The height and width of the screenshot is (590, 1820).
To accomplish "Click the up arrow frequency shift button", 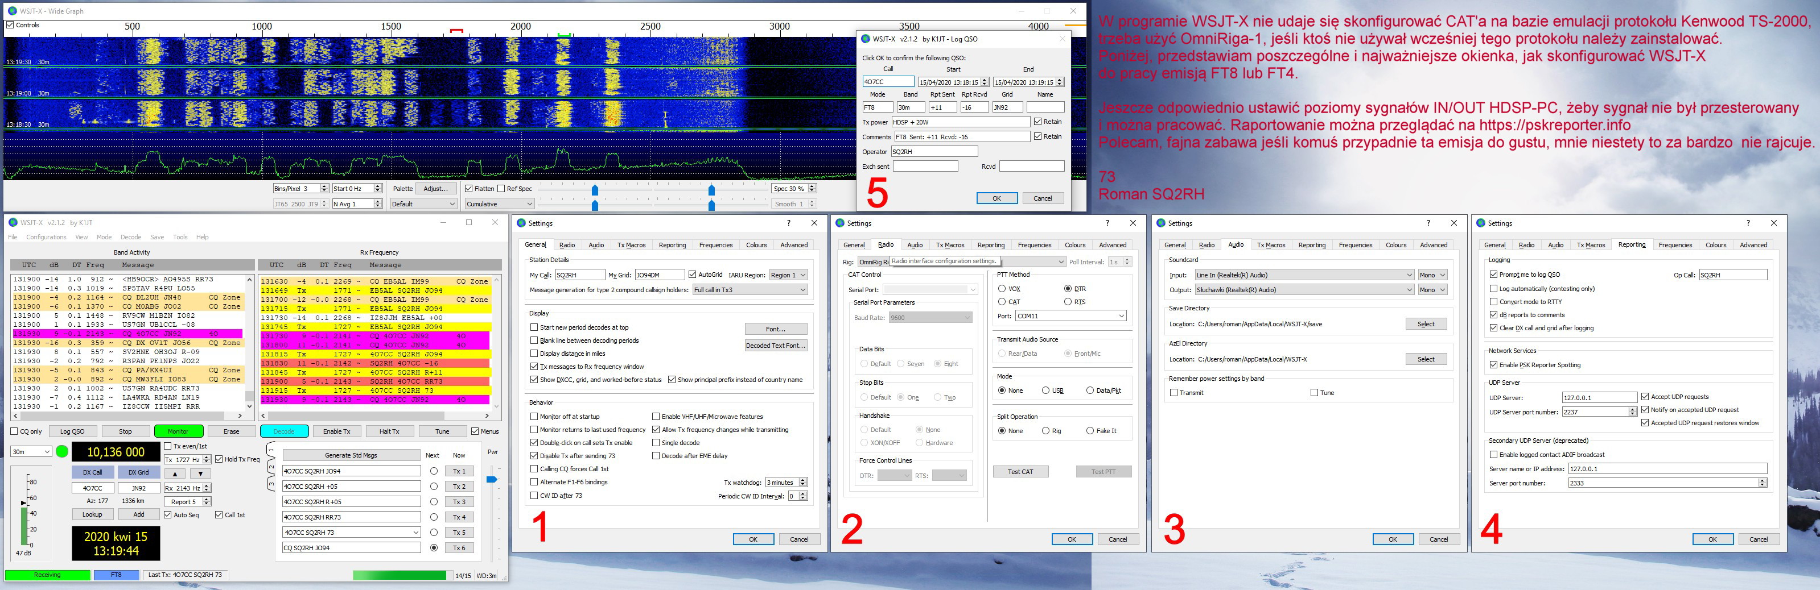I will coord(175,473).
